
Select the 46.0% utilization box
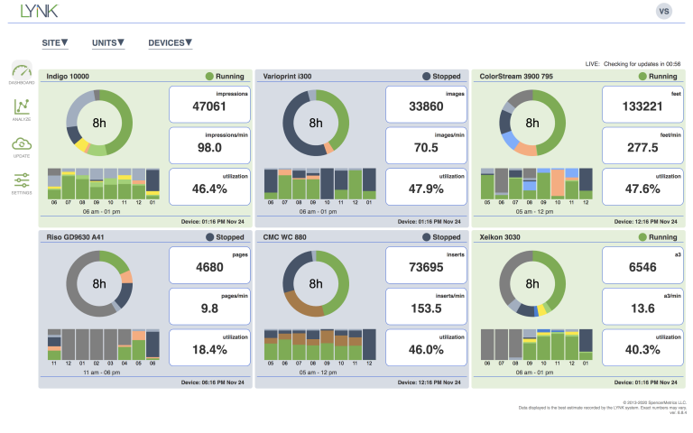[x=426, y=347]
